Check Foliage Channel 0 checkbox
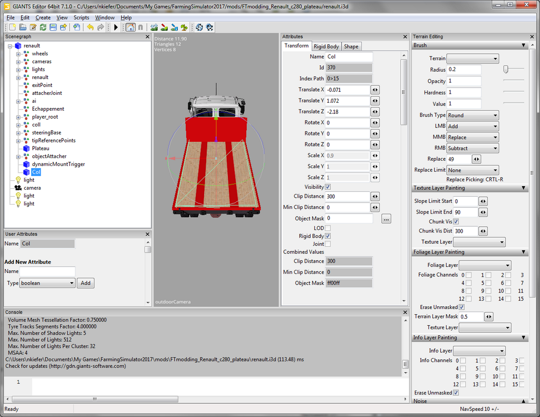 [x=469, y=275]
